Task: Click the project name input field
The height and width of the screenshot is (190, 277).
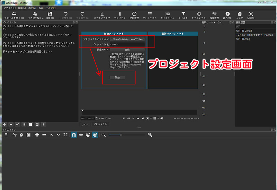Action: pos(127,45)
